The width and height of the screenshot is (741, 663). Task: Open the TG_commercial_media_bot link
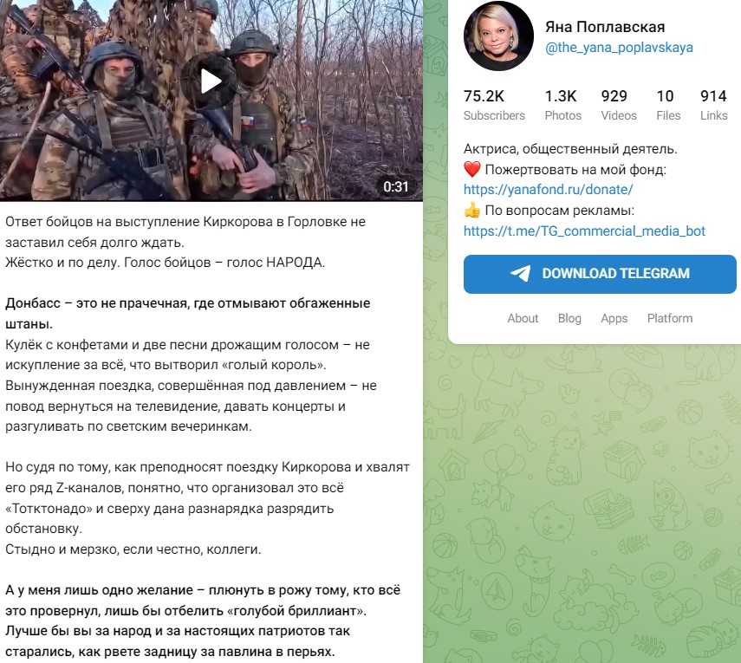point(584,231)
